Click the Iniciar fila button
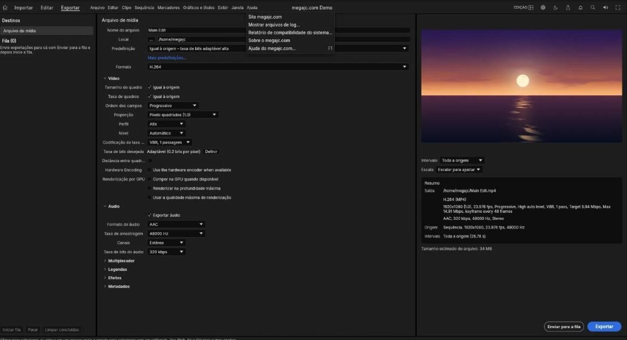 pos(12,330)
